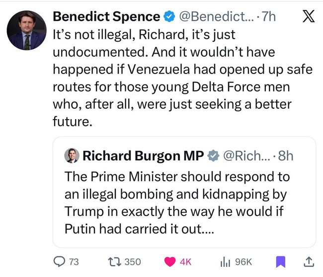
Task: Click the 4K likes count
Action: pyautogui.click(x=185, y=262)
